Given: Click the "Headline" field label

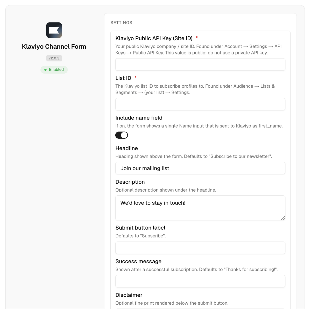Looking at the screenshot, I should click(126, 148).
